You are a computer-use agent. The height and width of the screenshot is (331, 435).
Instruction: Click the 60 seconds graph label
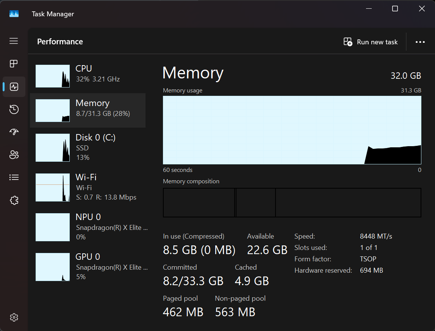[178, 170]
